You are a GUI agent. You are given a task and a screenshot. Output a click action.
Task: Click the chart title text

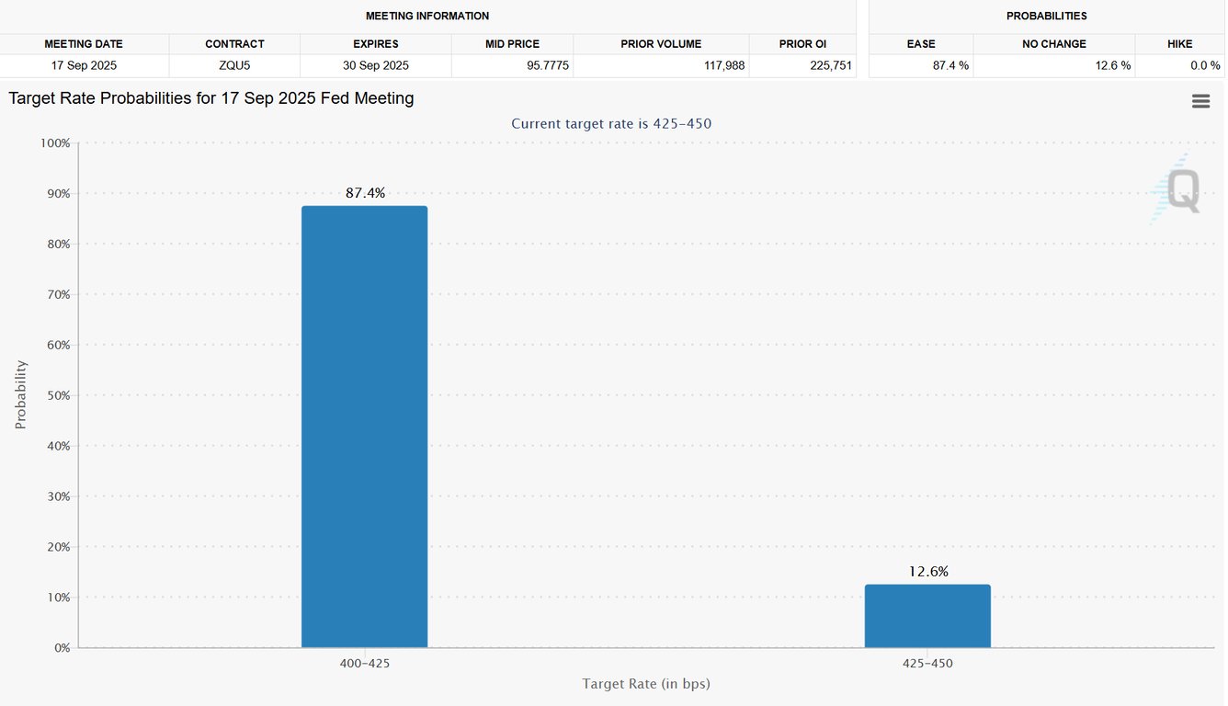tap(210, 97)
